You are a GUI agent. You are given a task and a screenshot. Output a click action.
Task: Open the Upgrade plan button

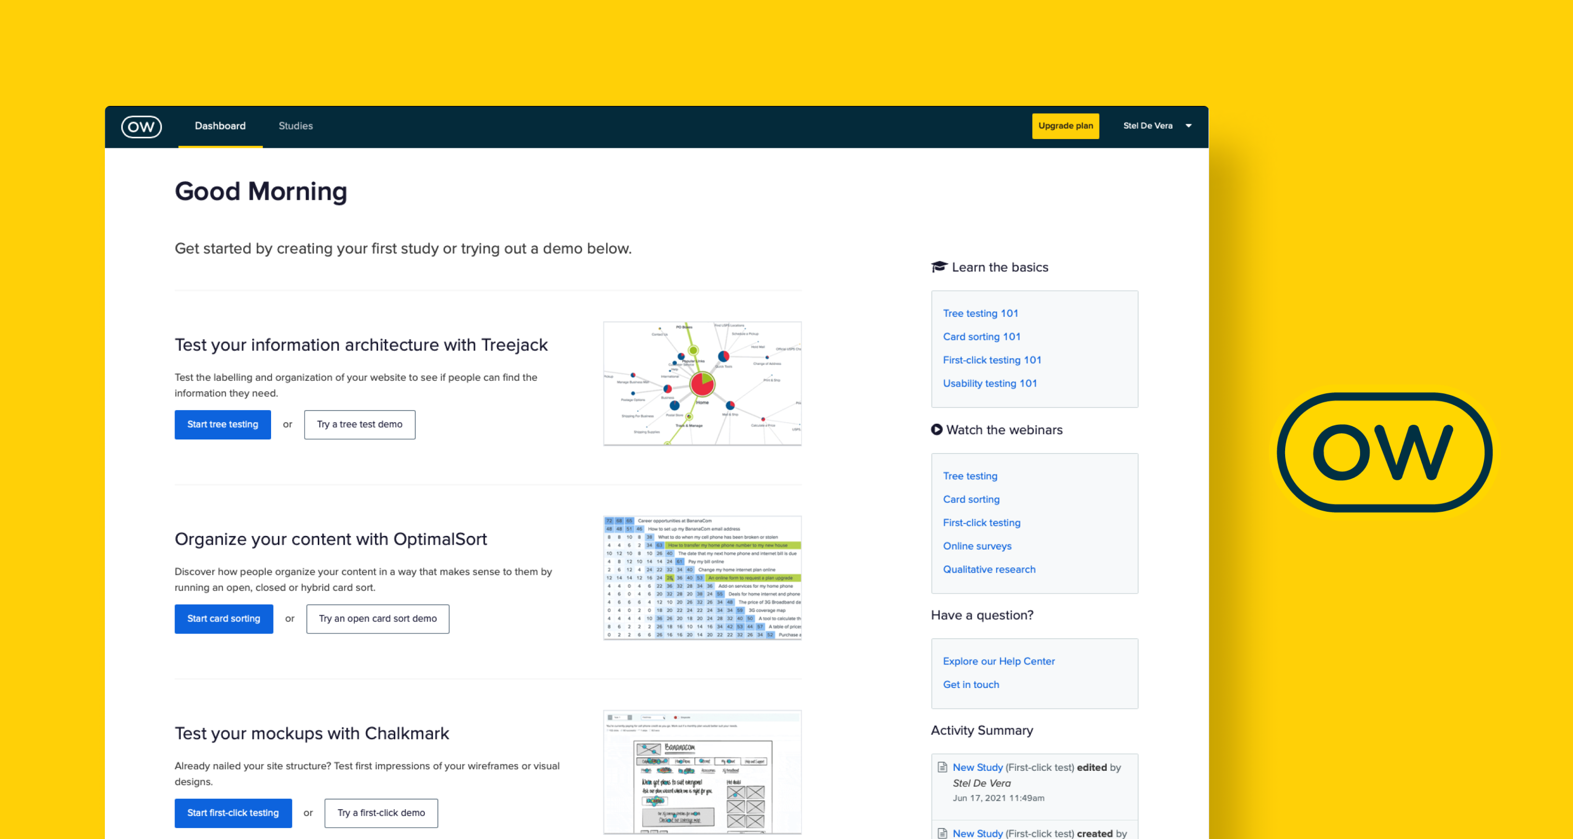click(x=1065, y=126)
